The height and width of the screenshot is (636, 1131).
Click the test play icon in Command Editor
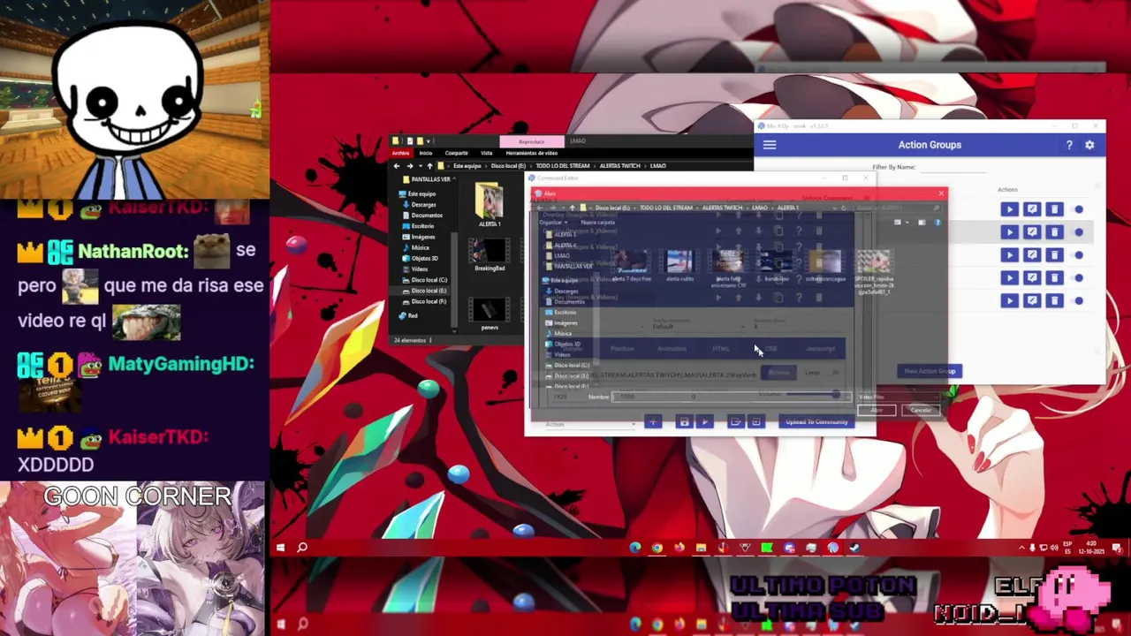pos(704,422)
